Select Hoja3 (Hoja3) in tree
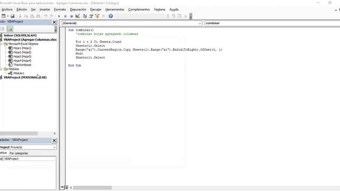This screenshot has height=191, width=340. click(22, 57)
